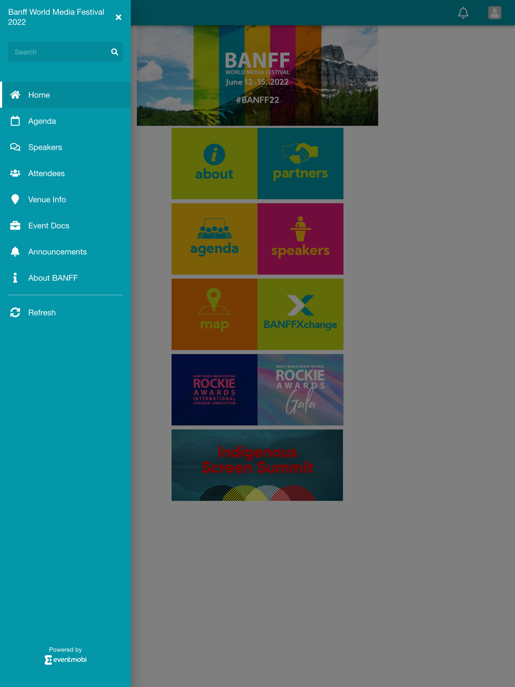Click the search magnifier icon

(115, 52)
